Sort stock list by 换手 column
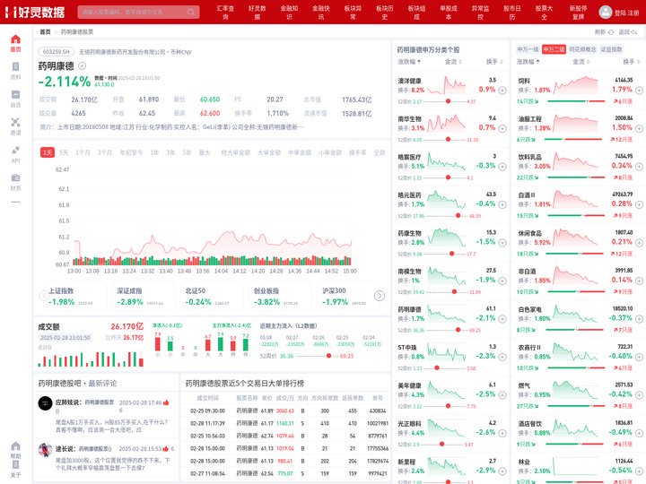This screenshot has width=646, height=484. coord(494,62)
